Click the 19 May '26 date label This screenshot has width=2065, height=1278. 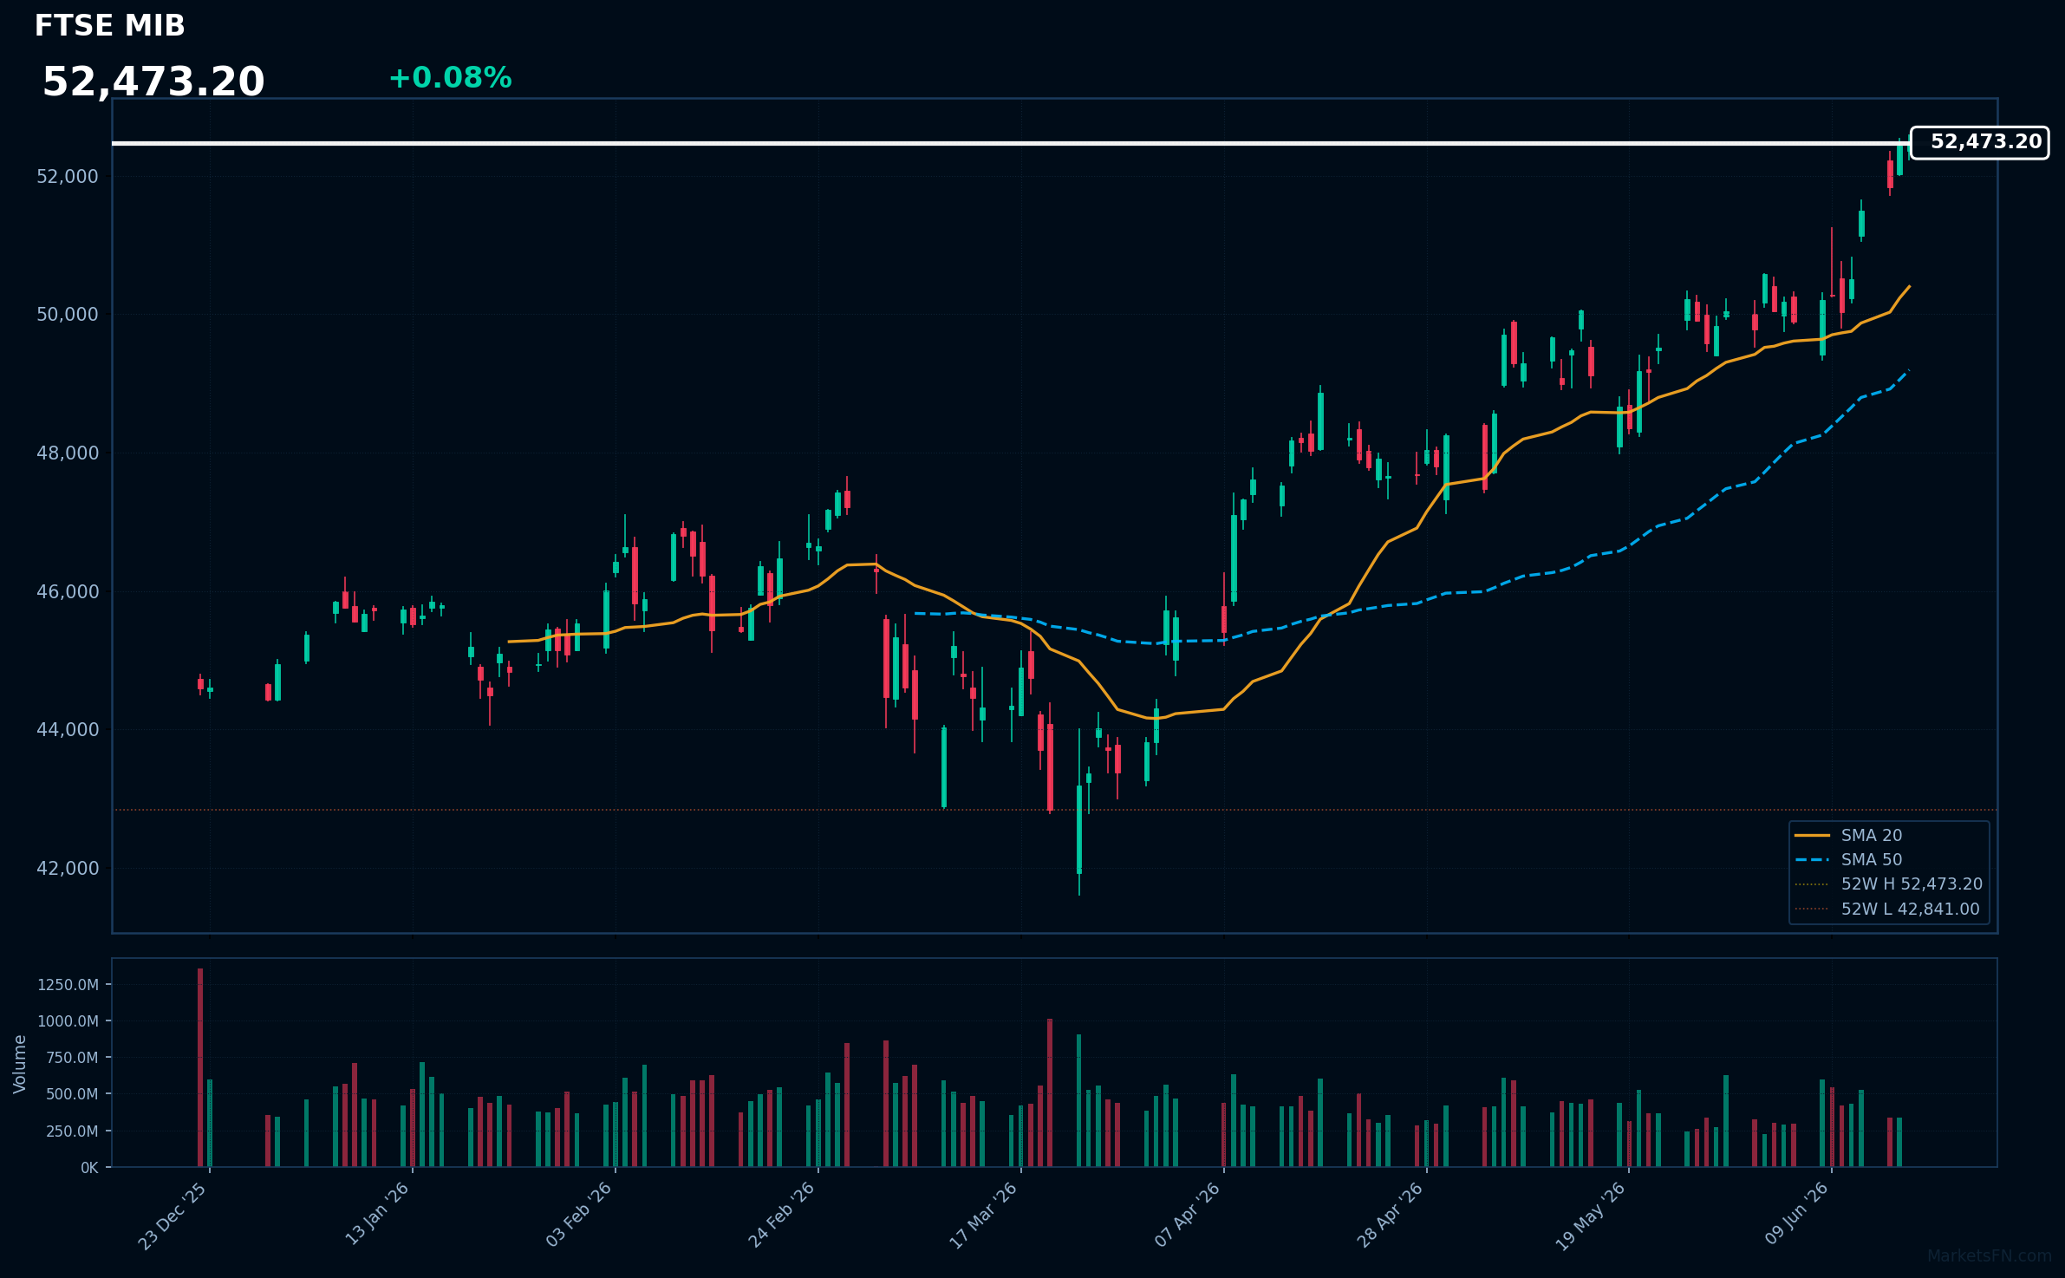pyautogui.click(x=1591, y=1217)
